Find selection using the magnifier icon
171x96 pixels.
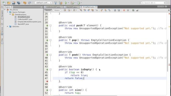pyautogui.click(x=81, y=10)
